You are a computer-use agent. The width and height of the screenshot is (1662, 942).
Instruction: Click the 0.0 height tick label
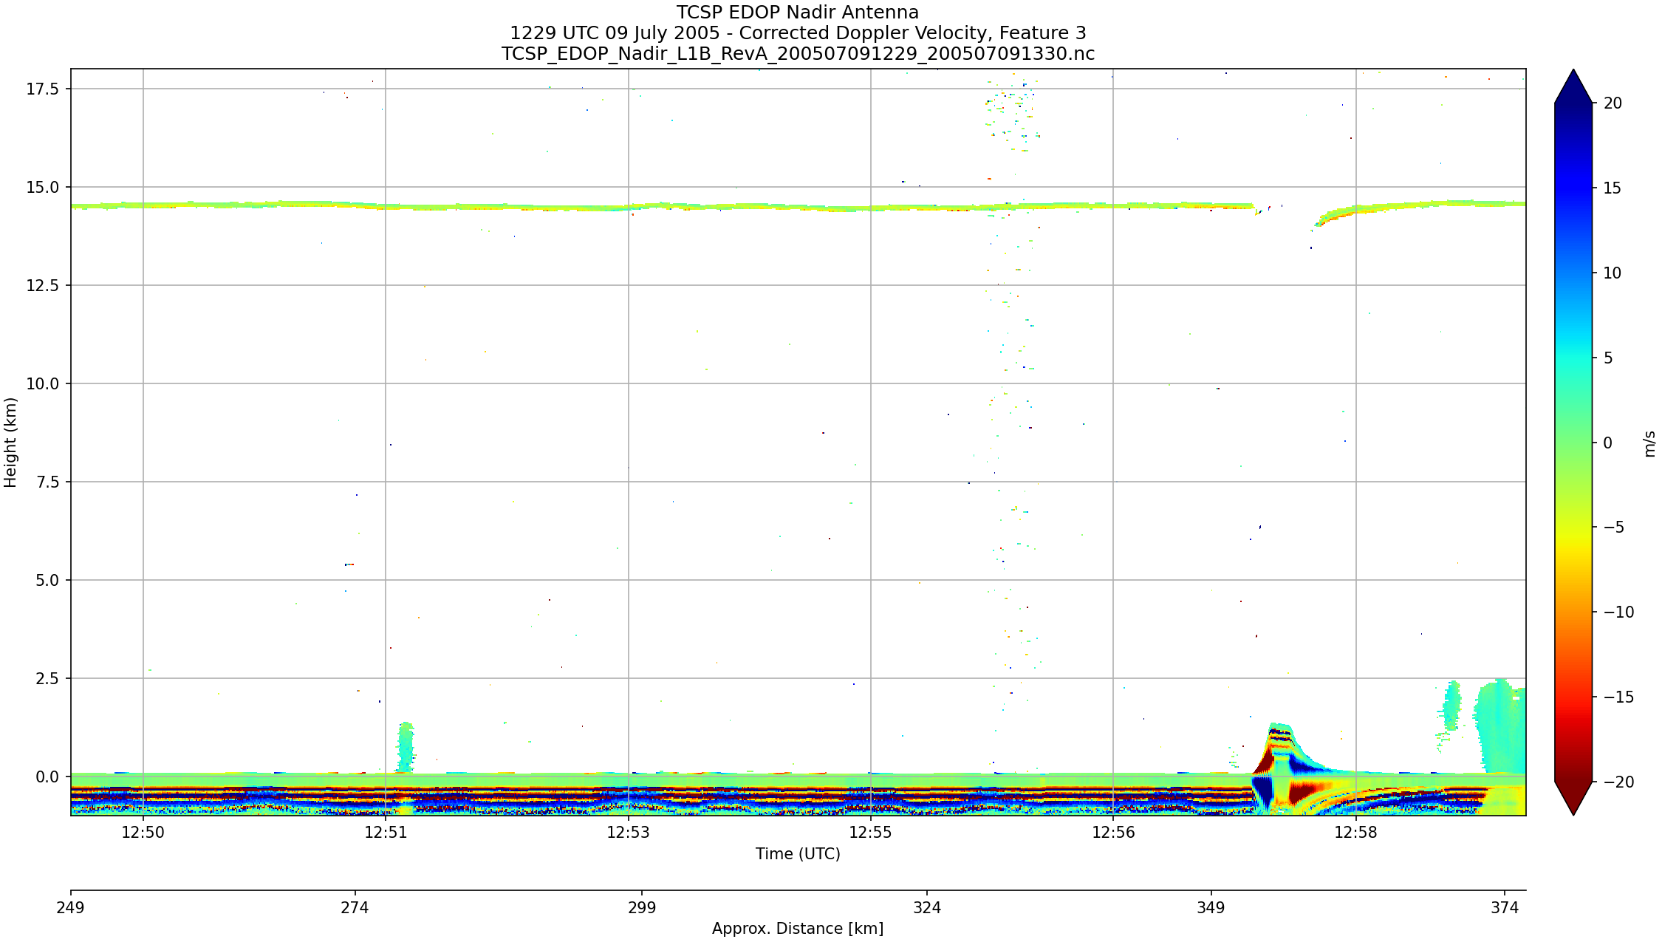coord(47,777)
